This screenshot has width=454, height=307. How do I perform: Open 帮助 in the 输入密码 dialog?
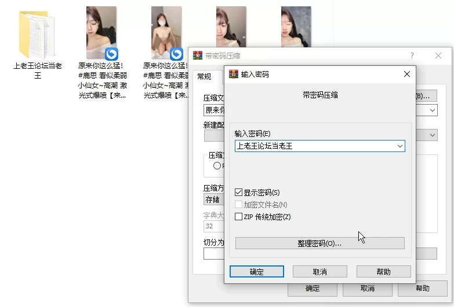pos(383,272)
